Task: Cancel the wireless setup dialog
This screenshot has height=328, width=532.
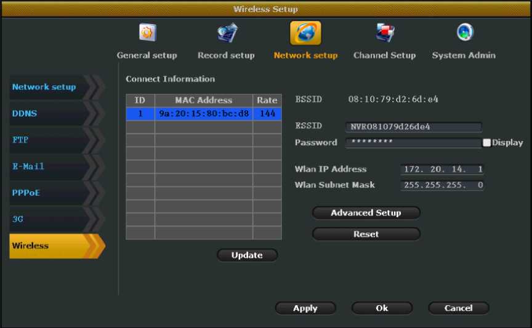Action: point(458,308)
